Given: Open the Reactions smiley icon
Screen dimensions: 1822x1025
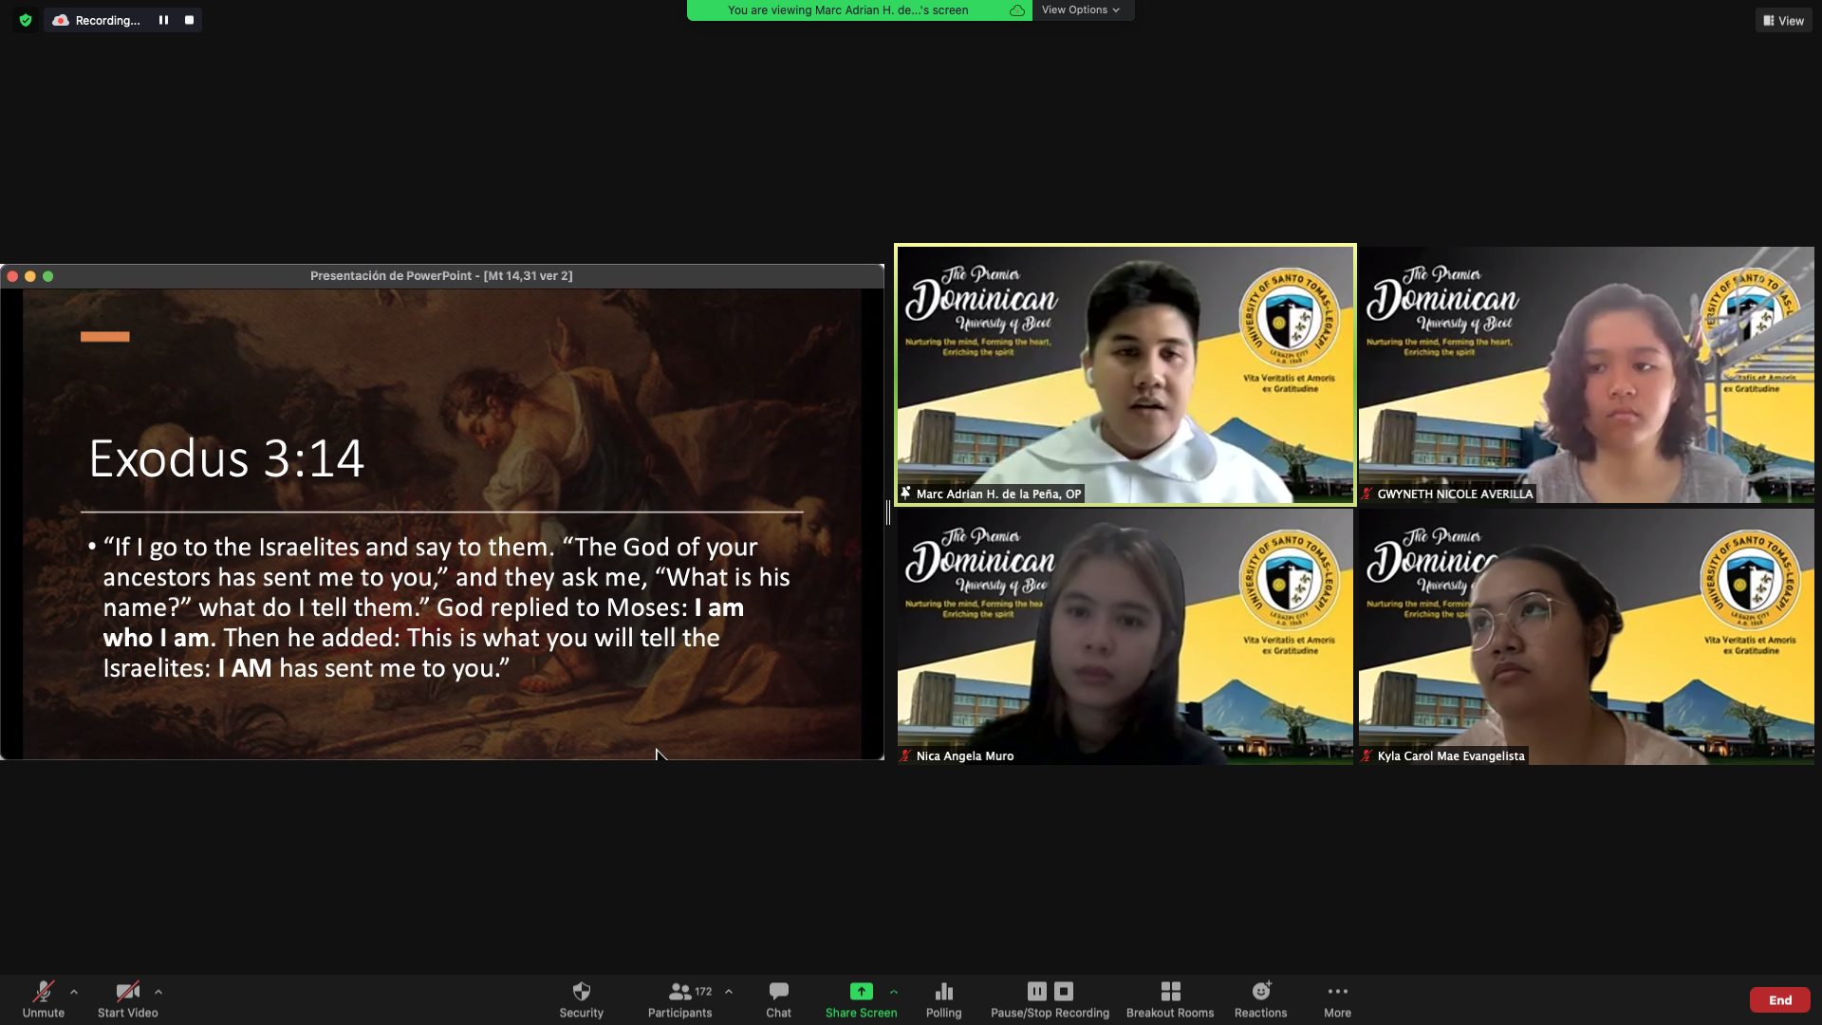Looking at the screenshot, I should (1260, 992).
